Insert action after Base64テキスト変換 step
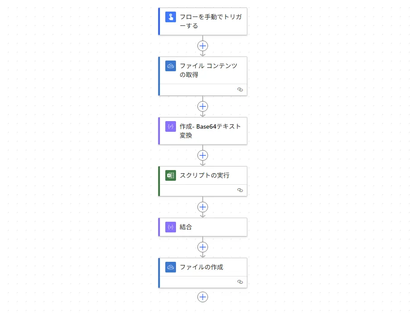413x317 pixels. pyautogui.click(x=203, y=155)
